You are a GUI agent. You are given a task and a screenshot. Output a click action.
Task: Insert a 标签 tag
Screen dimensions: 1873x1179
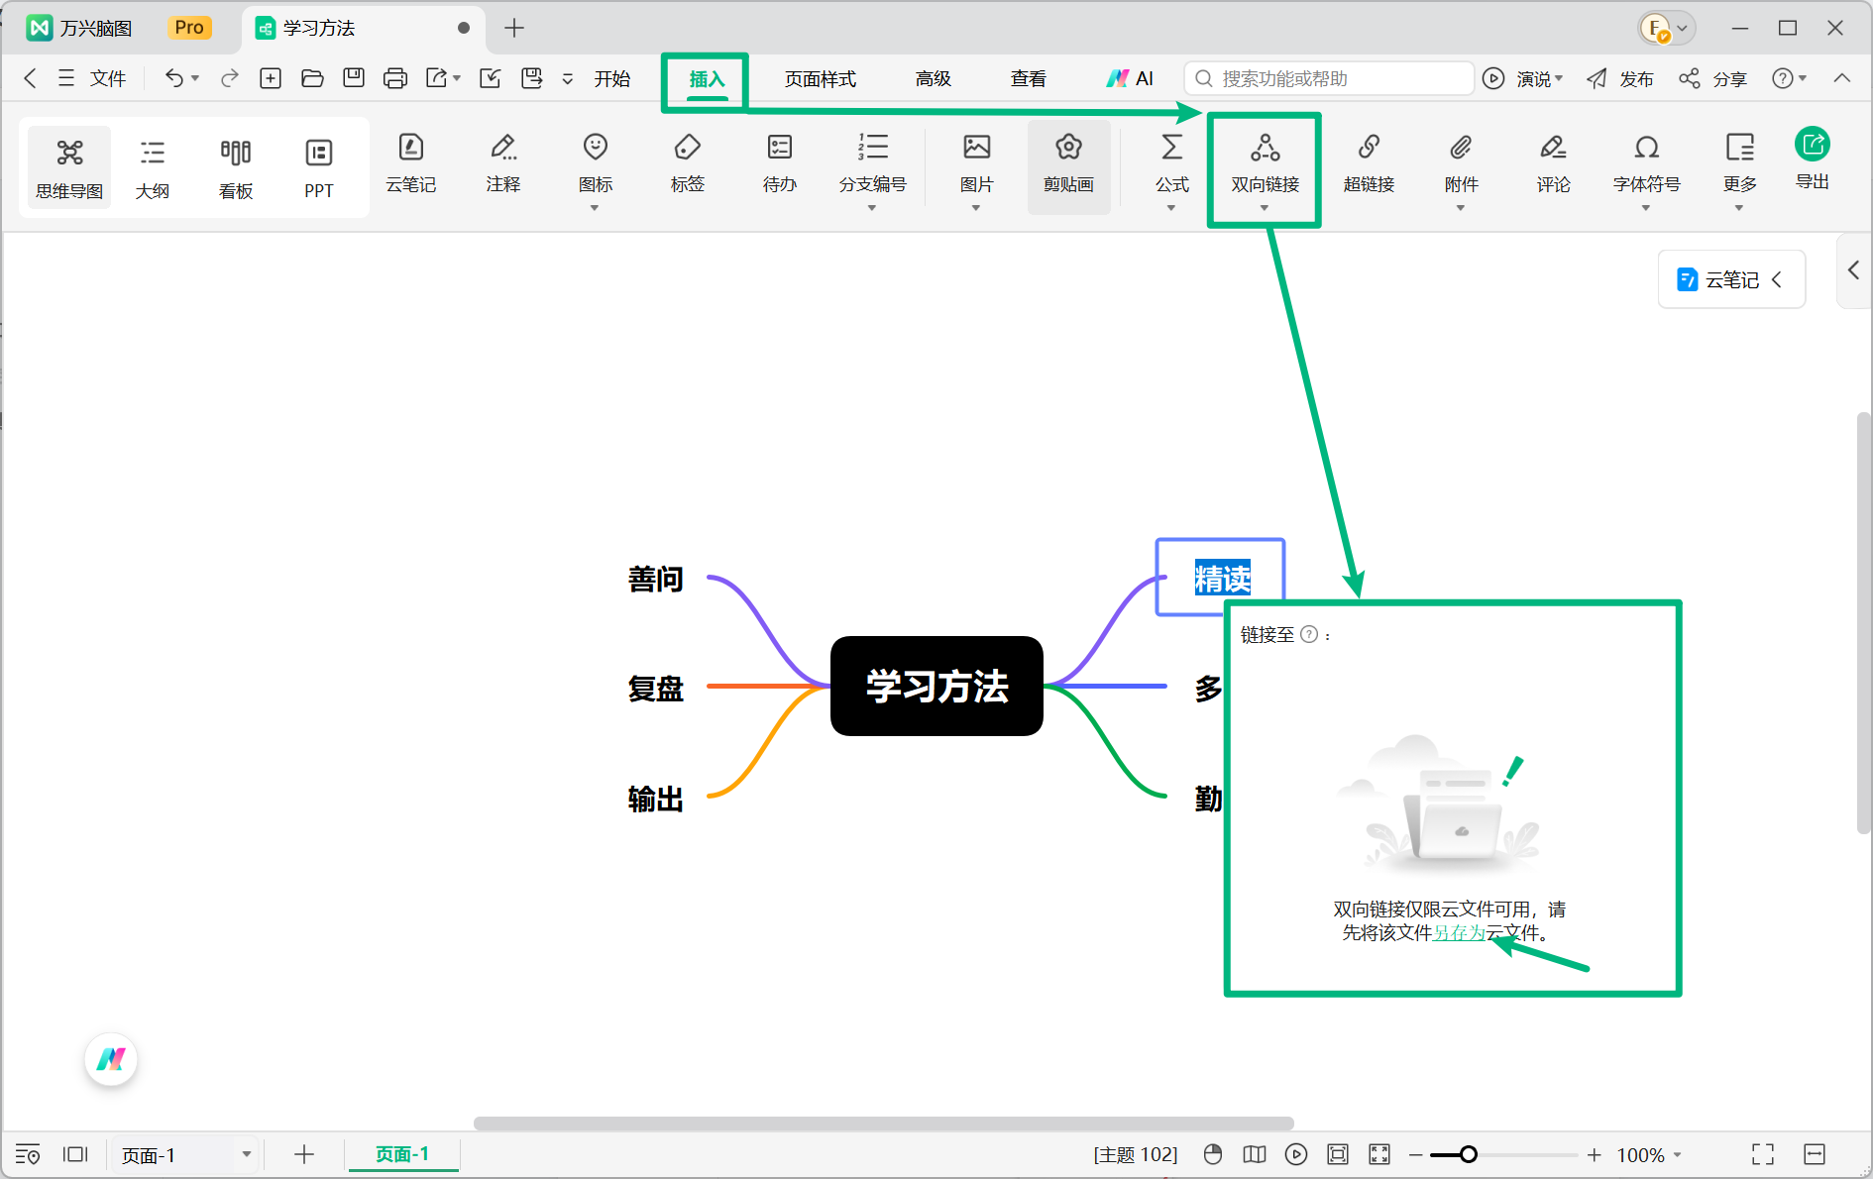(x=688, y=163)
